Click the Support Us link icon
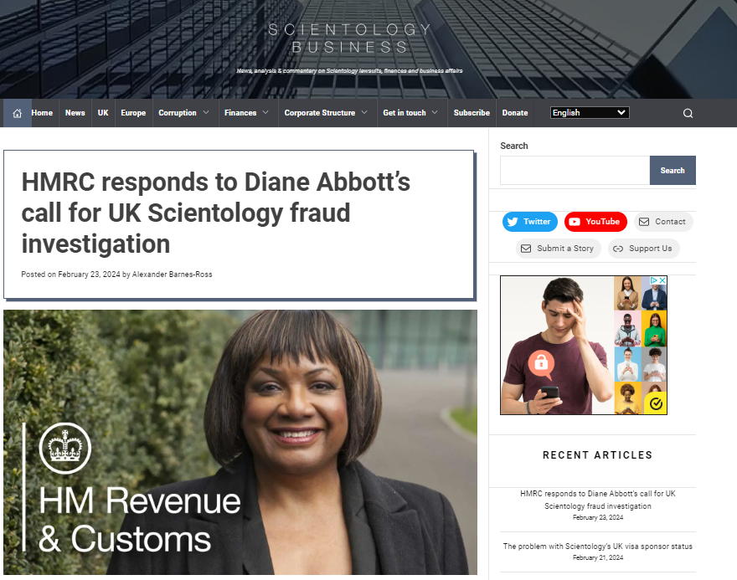737x580 pixels. coord(618,249)
